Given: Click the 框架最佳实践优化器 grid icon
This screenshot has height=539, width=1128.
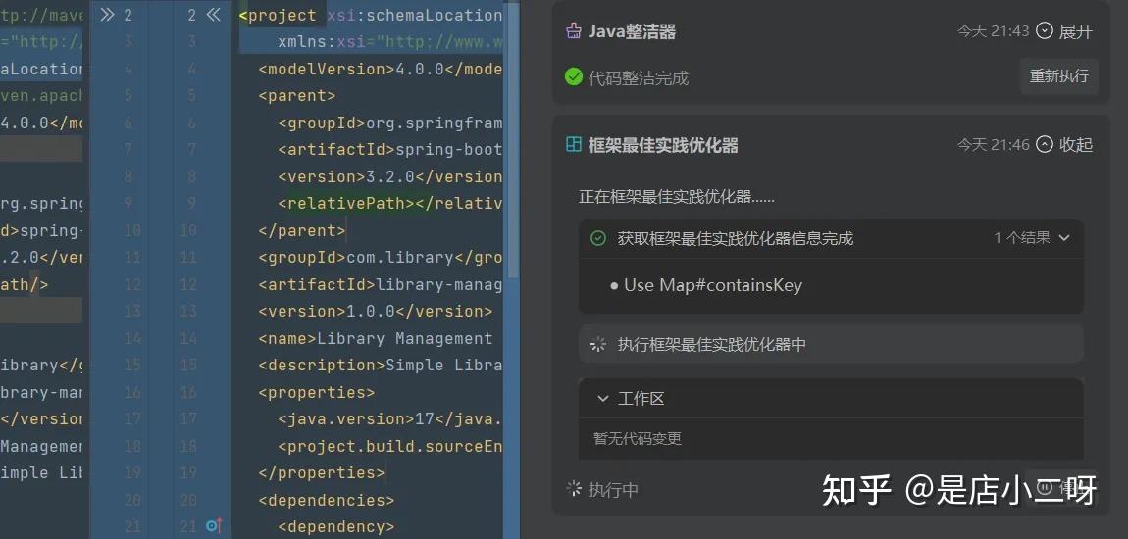Looking at the screenshot, I should click(574, 144).
